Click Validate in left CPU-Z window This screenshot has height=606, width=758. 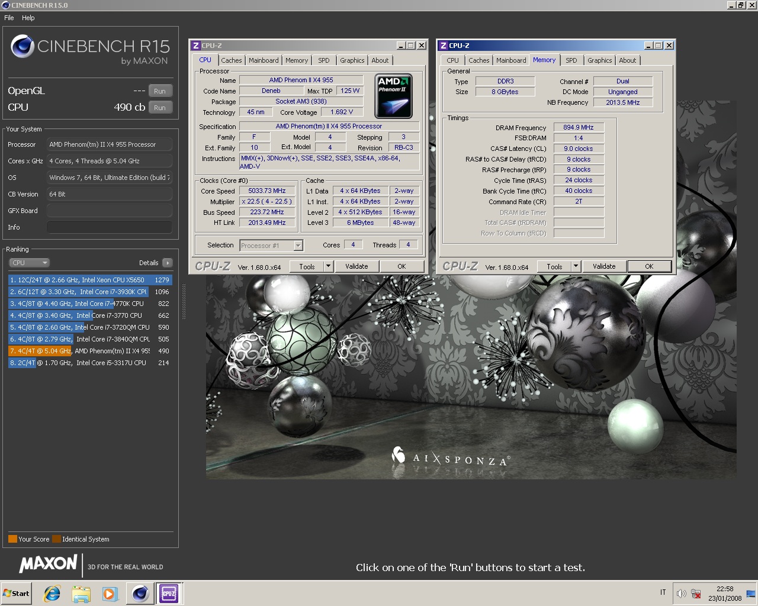click(x=356, y=266)
